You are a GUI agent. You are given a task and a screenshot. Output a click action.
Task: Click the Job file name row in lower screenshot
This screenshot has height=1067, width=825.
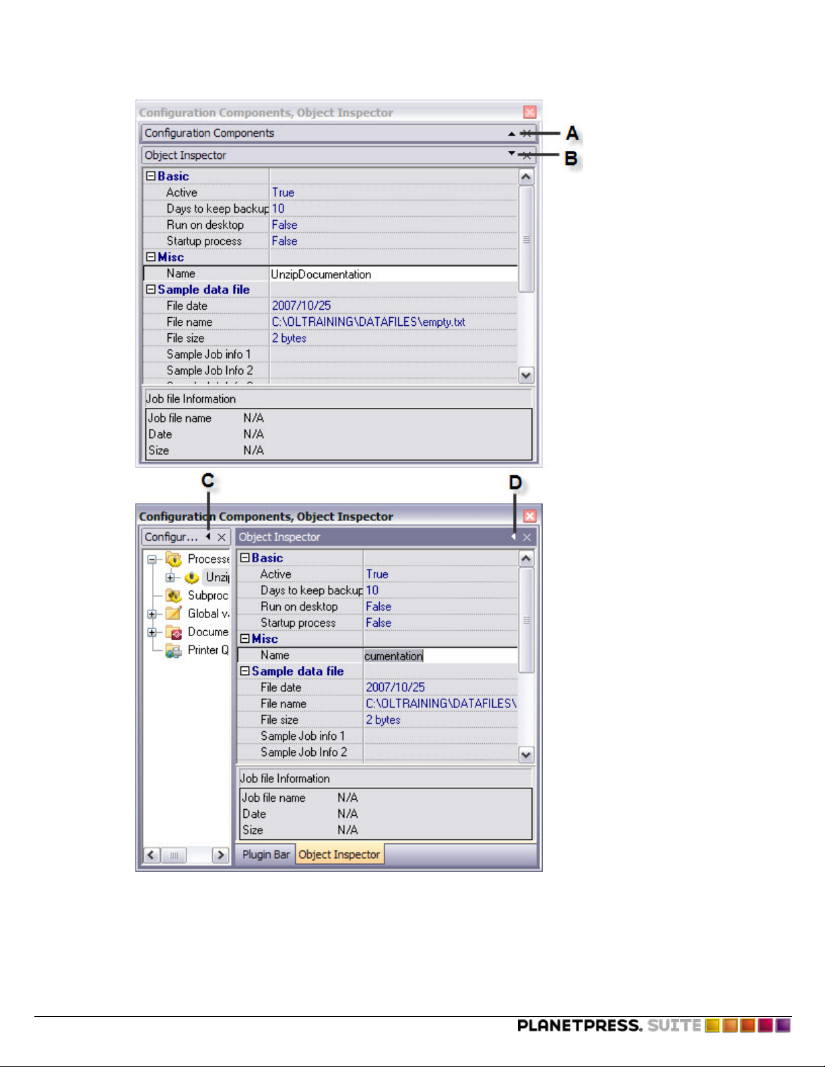385,798
